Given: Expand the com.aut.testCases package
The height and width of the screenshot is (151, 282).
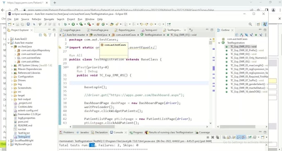Looking at the screenshot, I should (15, 54).
